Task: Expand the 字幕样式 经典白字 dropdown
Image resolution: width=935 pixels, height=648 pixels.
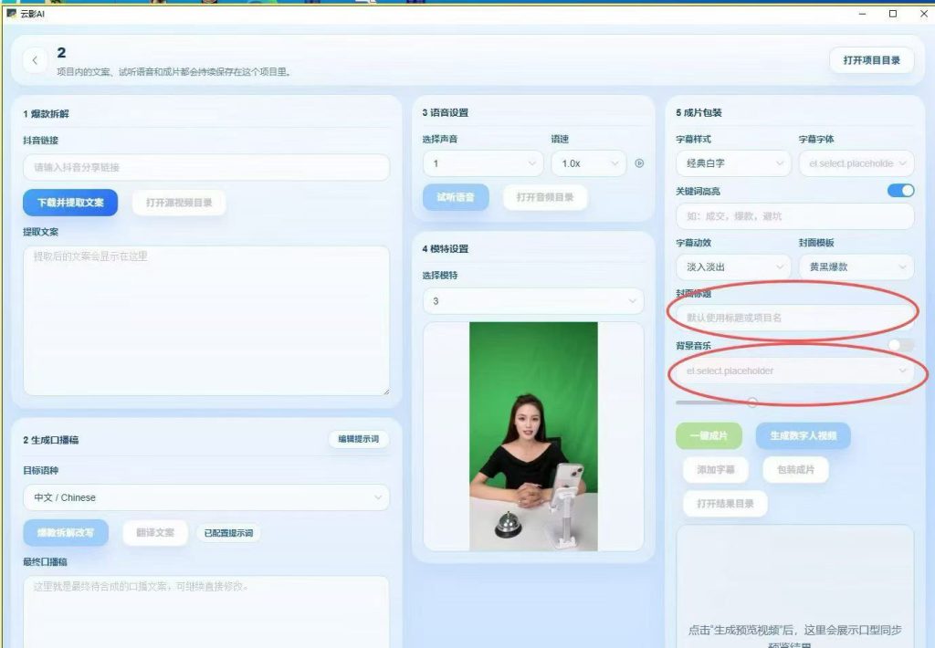Action: point(733,163)
